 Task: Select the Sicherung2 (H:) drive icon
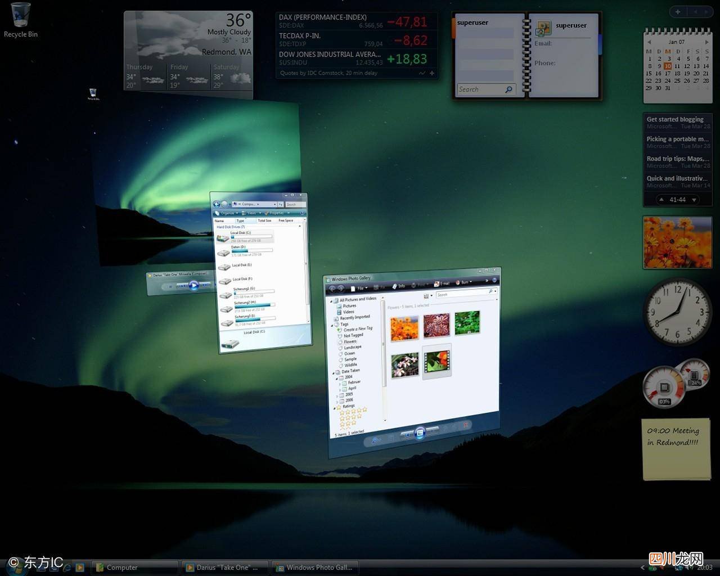coord(226,308)
